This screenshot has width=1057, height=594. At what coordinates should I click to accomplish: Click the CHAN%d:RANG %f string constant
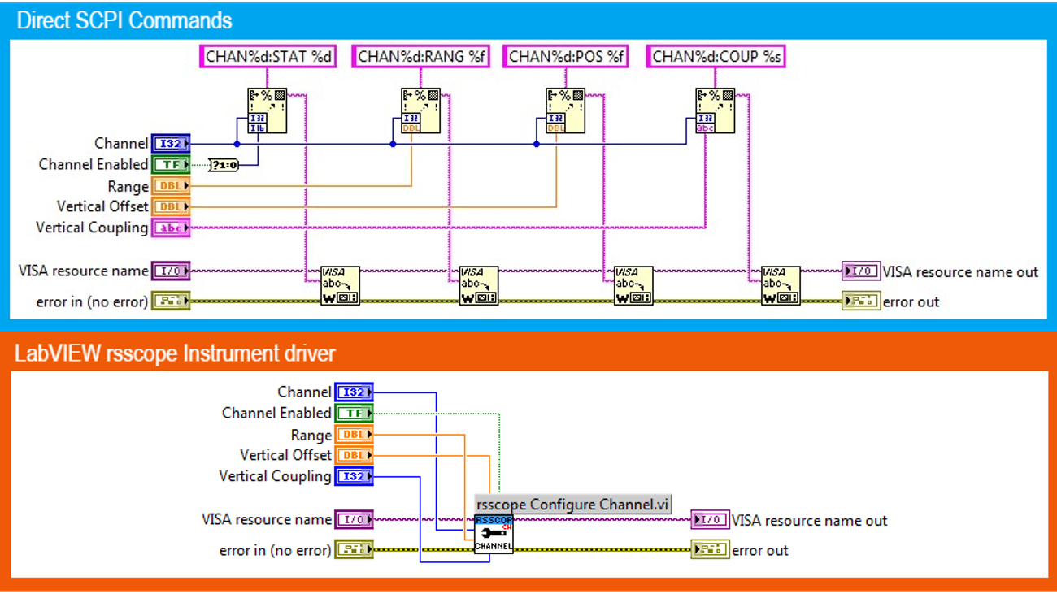point(421,57)
